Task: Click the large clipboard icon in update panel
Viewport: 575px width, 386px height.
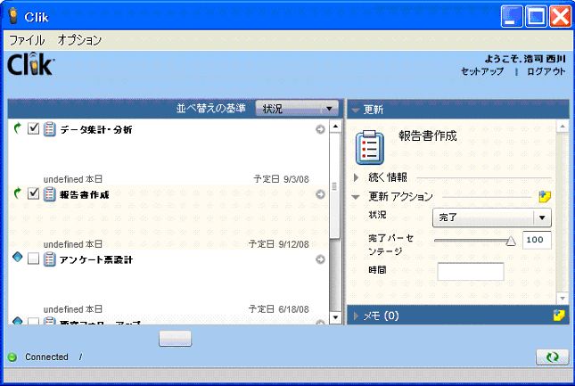Action: pos(370,147)
